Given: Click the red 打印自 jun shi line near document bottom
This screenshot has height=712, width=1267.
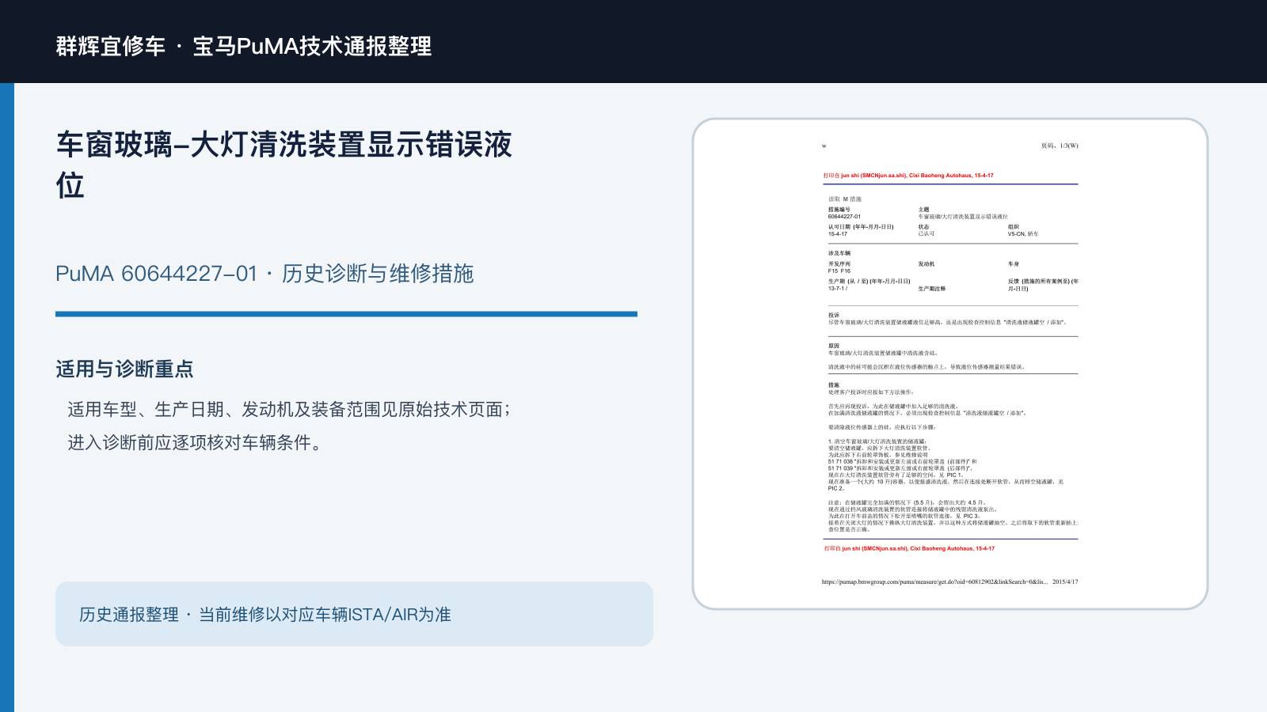Looking at the screenshot, I should [x=909, y=548].
